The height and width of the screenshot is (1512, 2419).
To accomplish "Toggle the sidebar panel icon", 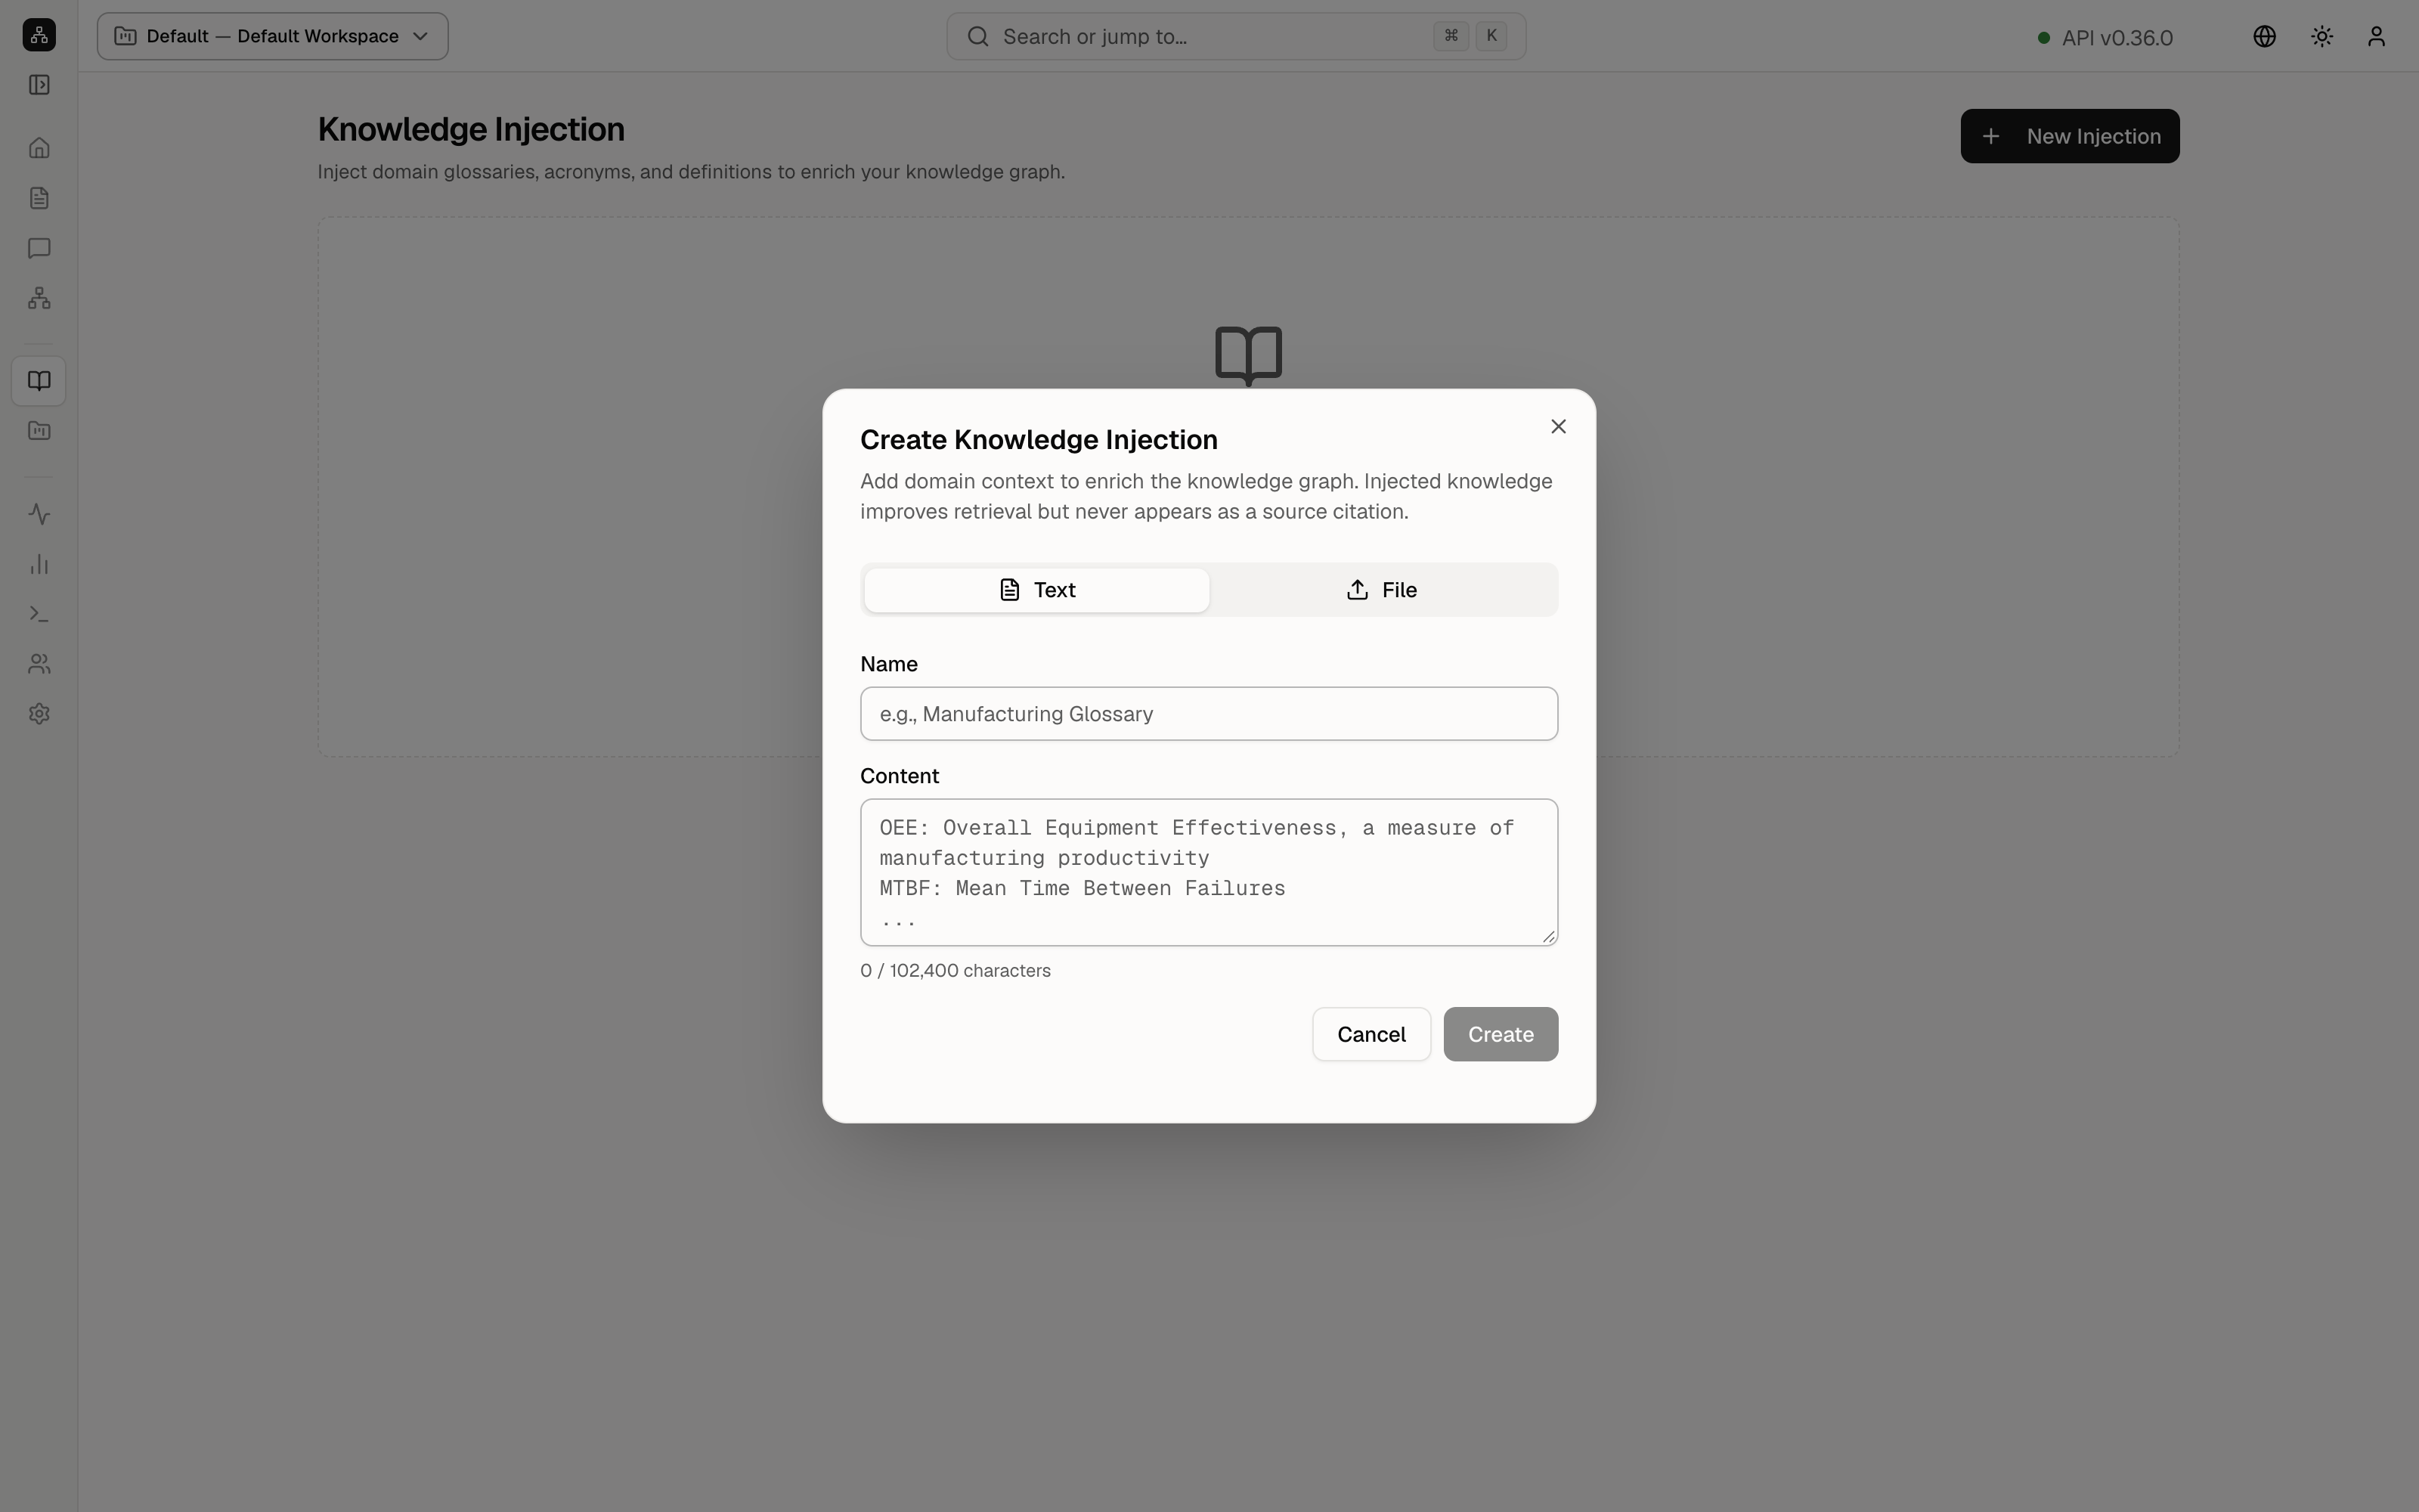I will pyautogui.click(x=39, y=85).
